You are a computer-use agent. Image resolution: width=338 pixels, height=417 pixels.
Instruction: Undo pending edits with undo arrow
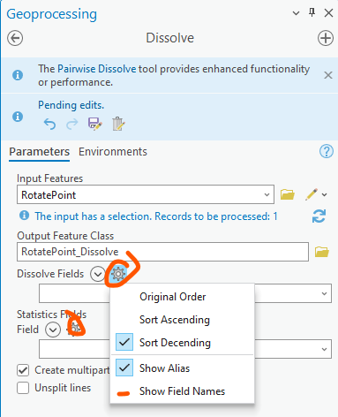click(x=49, y=124)
